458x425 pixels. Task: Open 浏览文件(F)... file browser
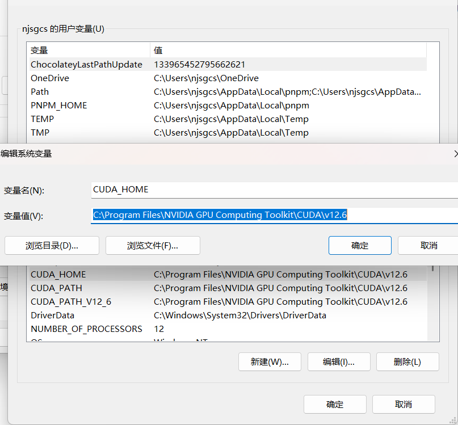153,246
